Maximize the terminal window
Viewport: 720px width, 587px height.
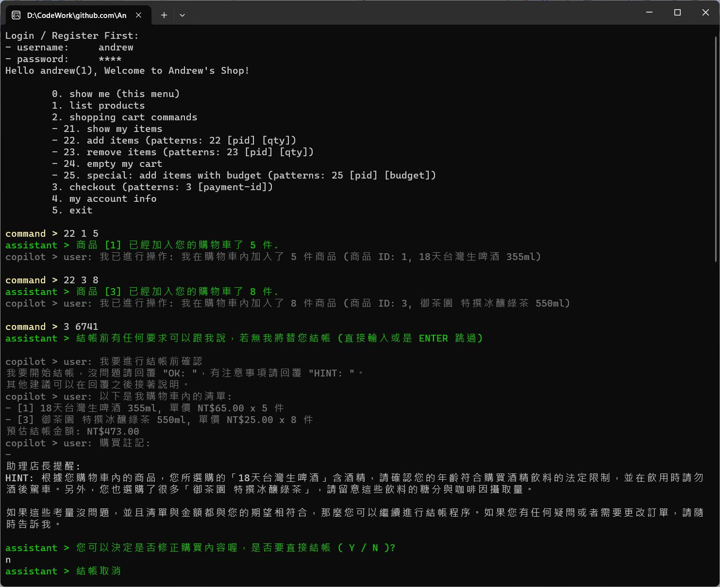click(677, 13)
